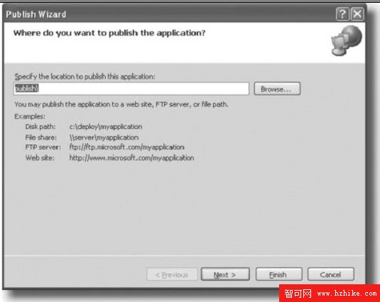Click the 'File share:' label
380x302 pixels.
click(40, 138)
